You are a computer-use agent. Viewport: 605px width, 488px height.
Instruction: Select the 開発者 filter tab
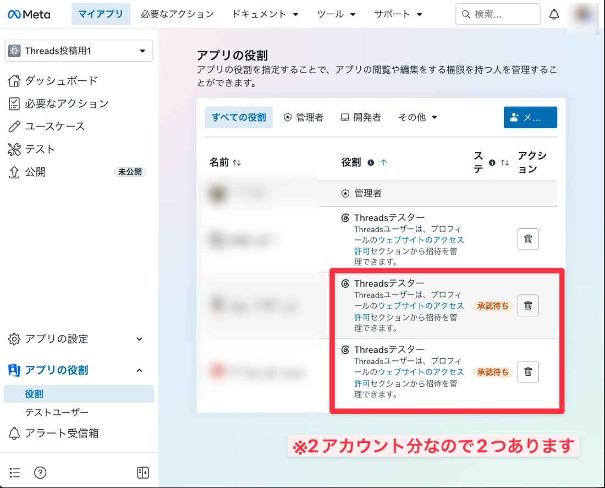[x=360, y=117]
